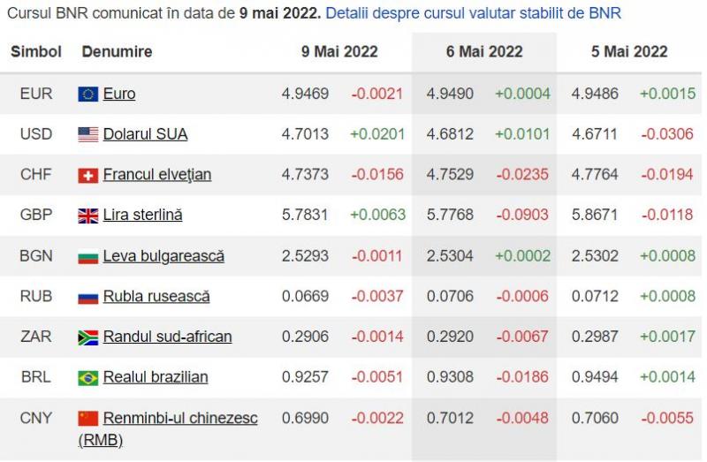The image size is (707, 462).
Task: Open the Rubla rusească link
Action: (156, 297)
